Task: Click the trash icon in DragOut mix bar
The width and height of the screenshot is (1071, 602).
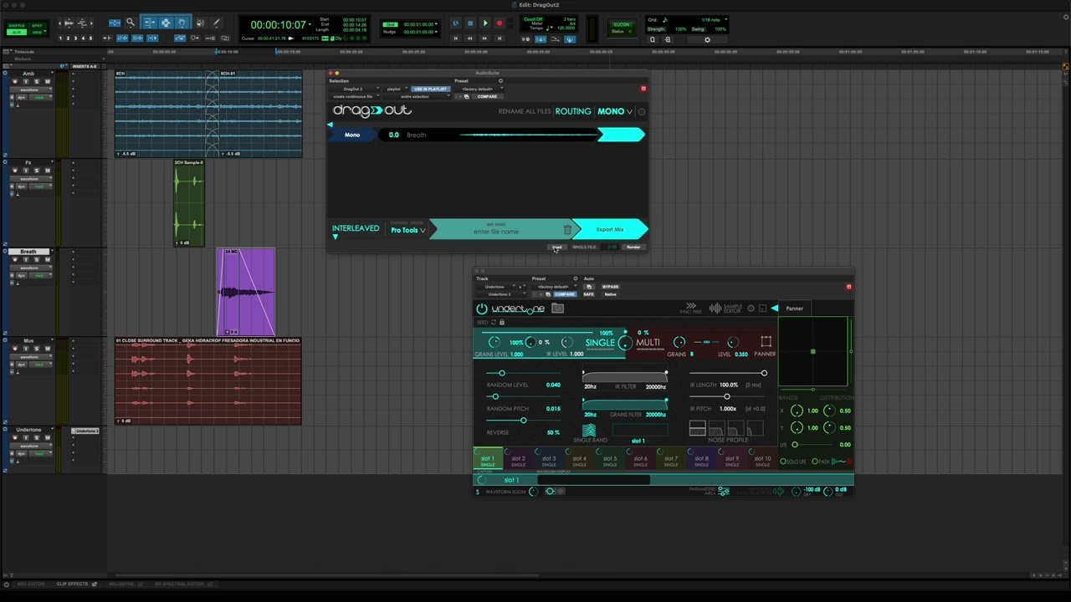Action: pos(567,230)
